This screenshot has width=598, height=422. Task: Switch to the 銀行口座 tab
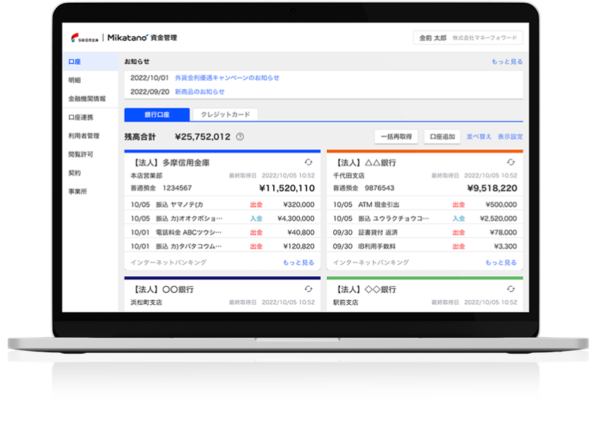pyautogui.click(x=157, y=114)
